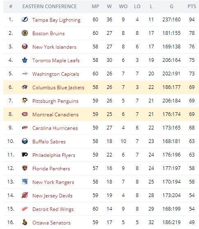Click the Boston Bruins logo icon

click(25, 33)
